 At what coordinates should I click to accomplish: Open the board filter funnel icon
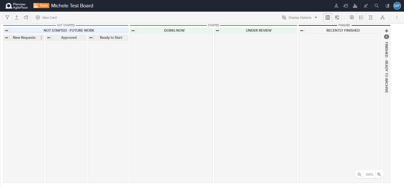pyautogui.click(x=7, y=17)
